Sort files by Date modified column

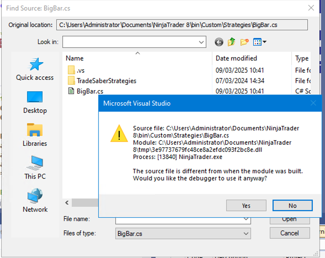252,58
